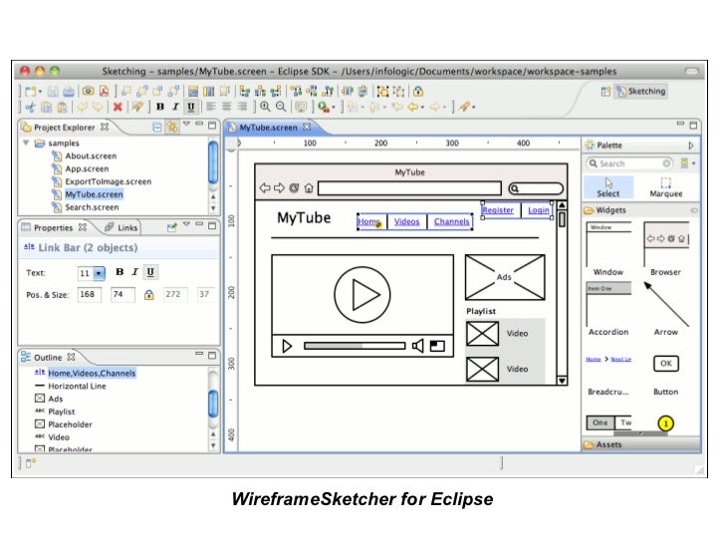Select Playlist item in Outline
This screenshot has height=544, width=725.
(62, 411)
